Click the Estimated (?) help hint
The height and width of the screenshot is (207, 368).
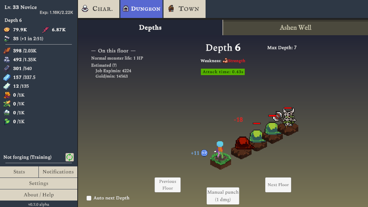pyautogui.click(x=104, y=65)
